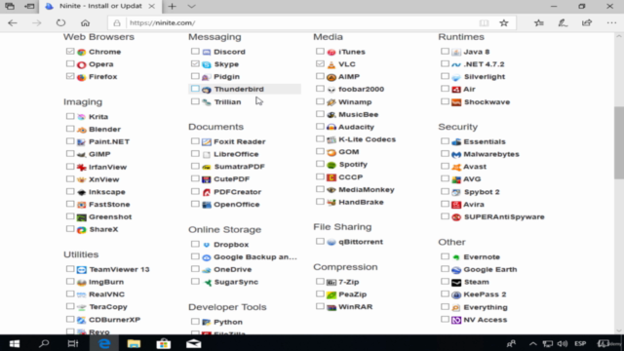Uncheck the Firefox checkbox
Viewport: 624px width, 351px height.
point(70,76)
